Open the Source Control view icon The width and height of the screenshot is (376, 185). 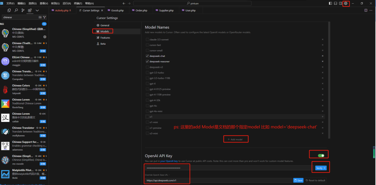tap(23, 10)
